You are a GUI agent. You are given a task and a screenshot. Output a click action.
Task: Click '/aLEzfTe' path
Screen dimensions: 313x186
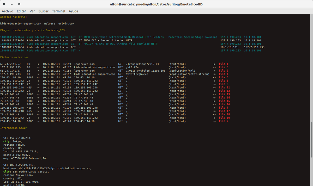pyautogui.click(x=132, y=67)
